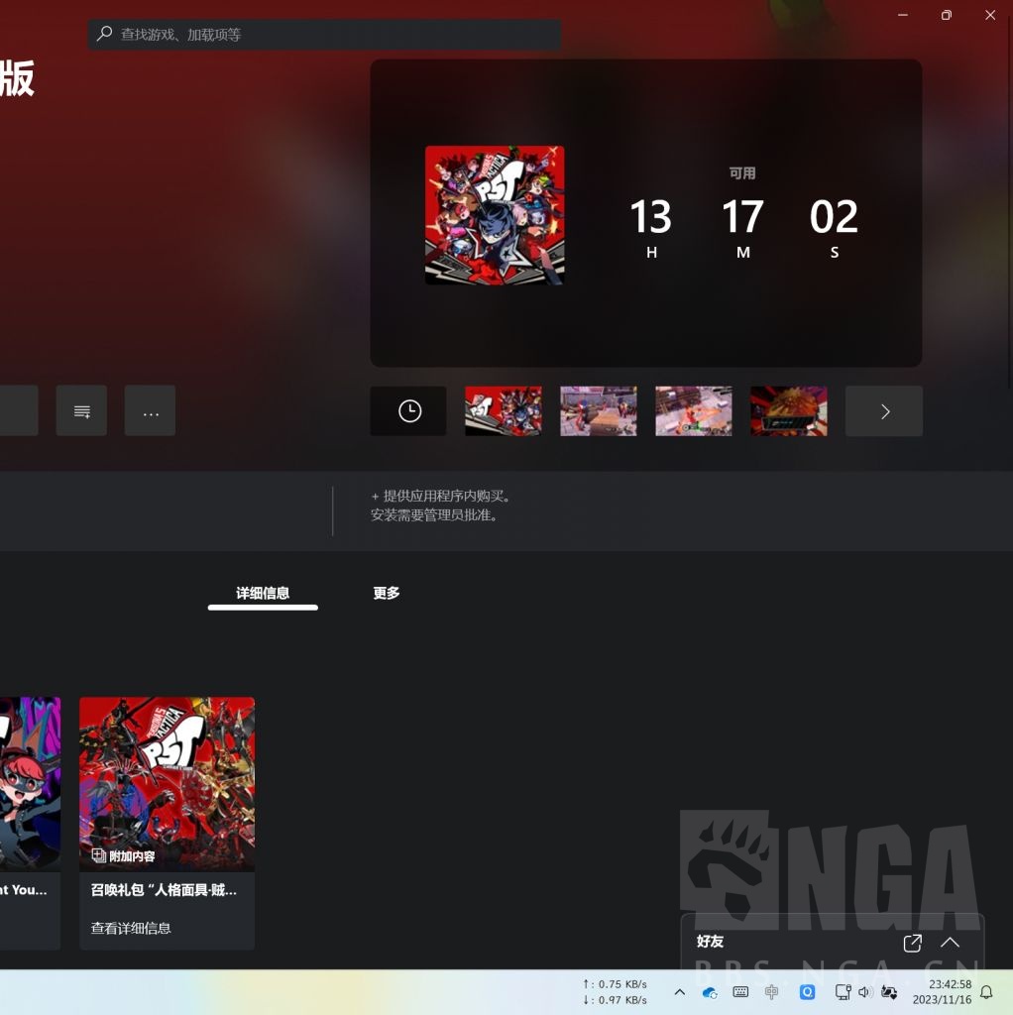Viewport: 1013px width, 1015px height.
Task: Click the battery power tray icon
Action: pyautogui.click(x=889, y=991)
